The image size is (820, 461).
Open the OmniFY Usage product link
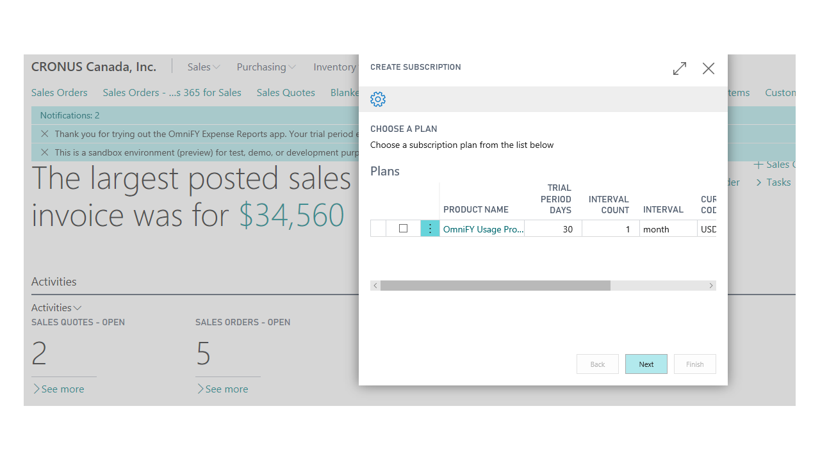point(483,229)
